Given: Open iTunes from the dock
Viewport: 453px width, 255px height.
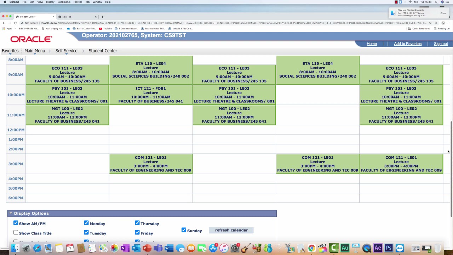Looking at the screenshot, I should point(224,248).
